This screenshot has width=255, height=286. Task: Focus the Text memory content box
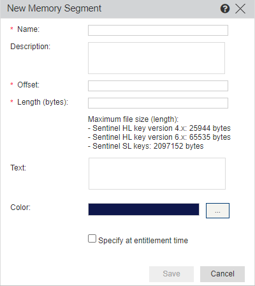click(x=157, y=174)
